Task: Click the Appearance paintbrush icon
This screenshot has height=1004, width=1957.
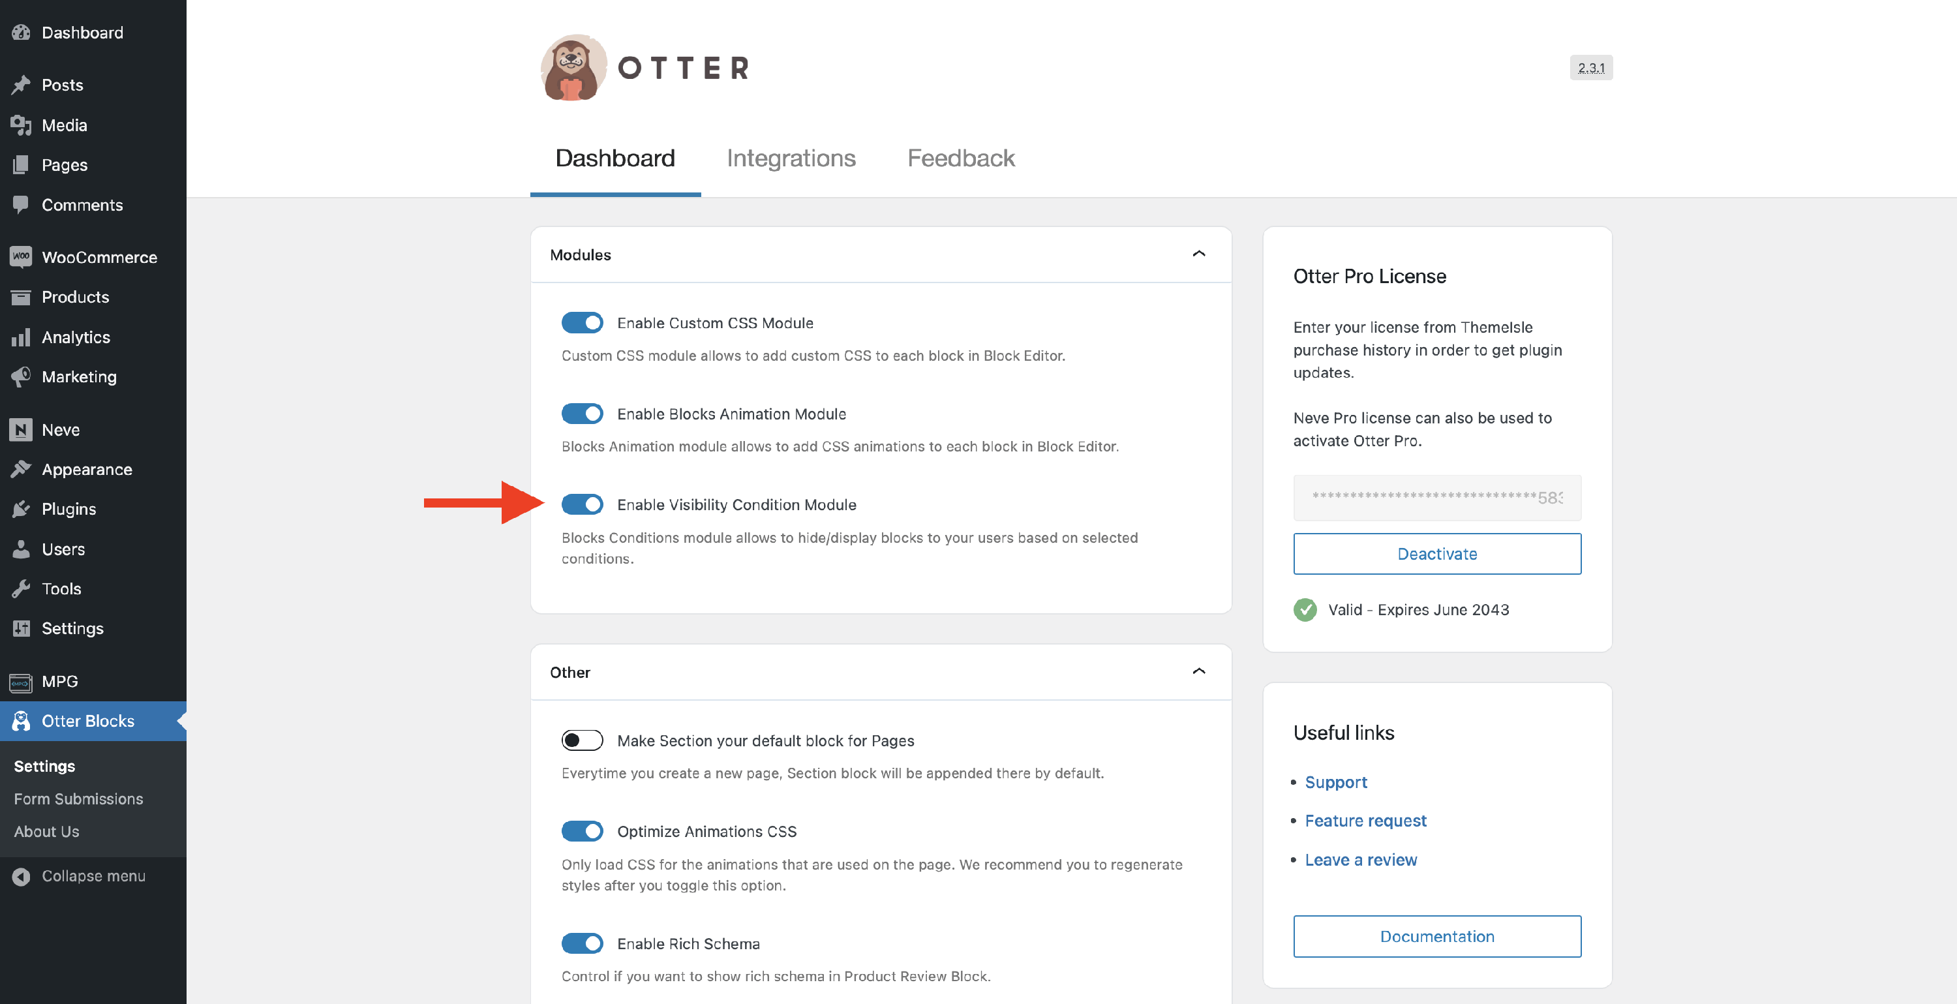Action: click(x=20, y=469)
